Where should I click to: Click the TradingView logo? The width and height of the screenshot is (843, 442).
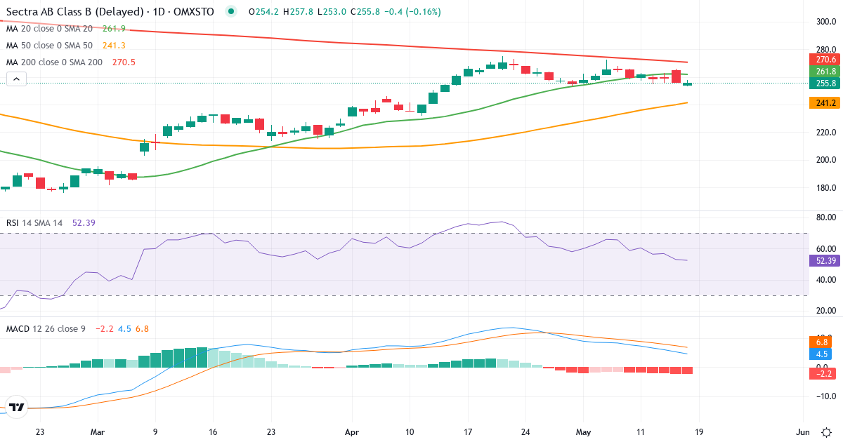17,407
